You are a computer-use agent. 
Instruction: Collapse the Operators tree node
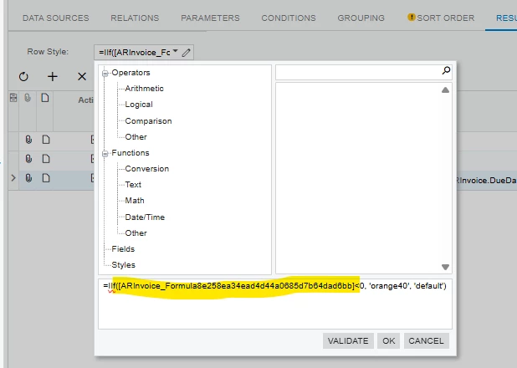(x=105, y=74)
